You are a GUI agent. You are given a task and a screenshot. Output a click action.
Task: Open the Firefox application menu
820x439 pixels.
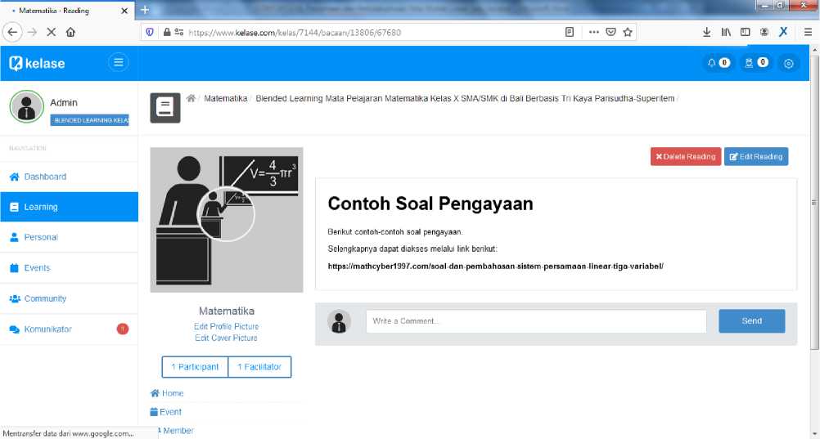click(808, 33)
